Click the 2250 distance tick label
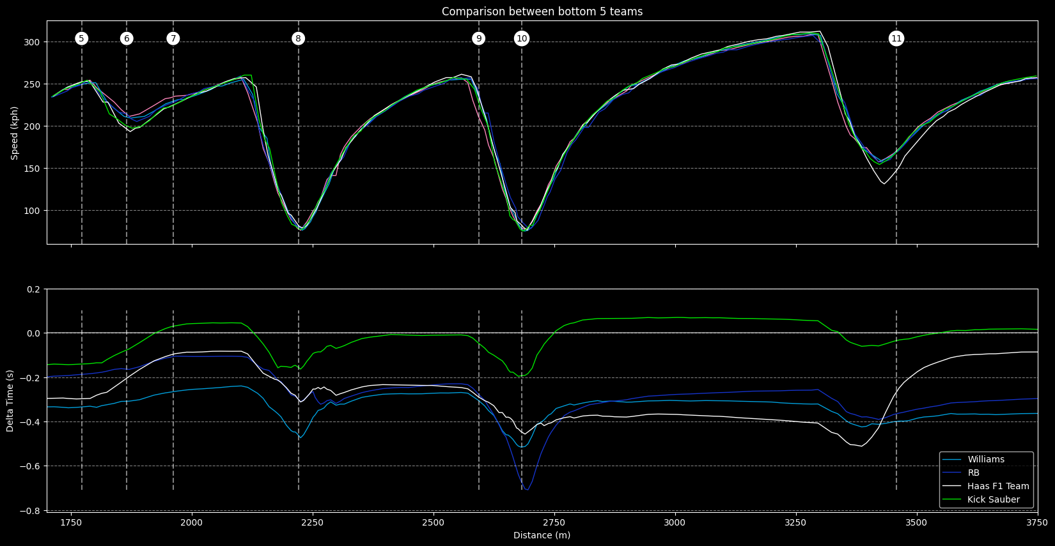The width and height of the screenshot is (1055, 546). tap(313, 522)
